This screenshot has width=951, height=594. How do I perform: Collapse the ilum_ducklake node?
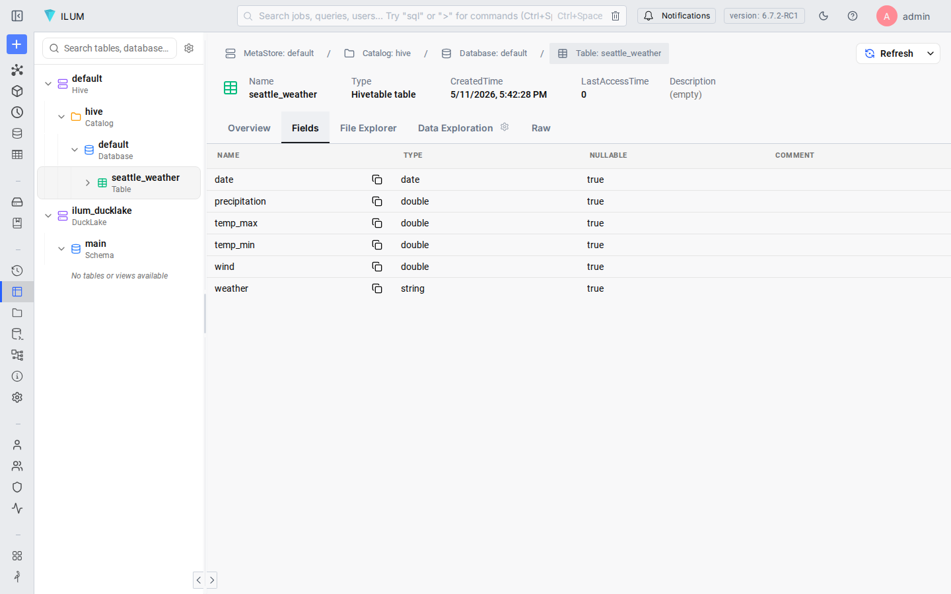tap(48, 216)
